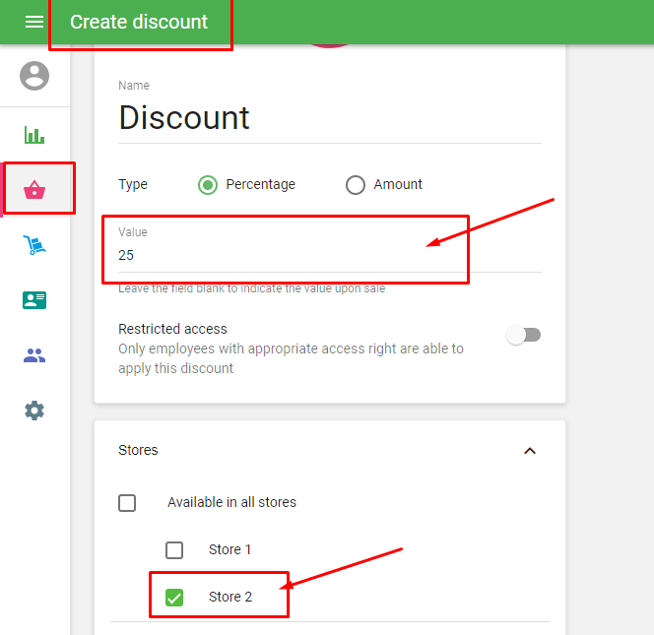
Task: Open Inventory management hand truck icon
Action: [34, 245]
